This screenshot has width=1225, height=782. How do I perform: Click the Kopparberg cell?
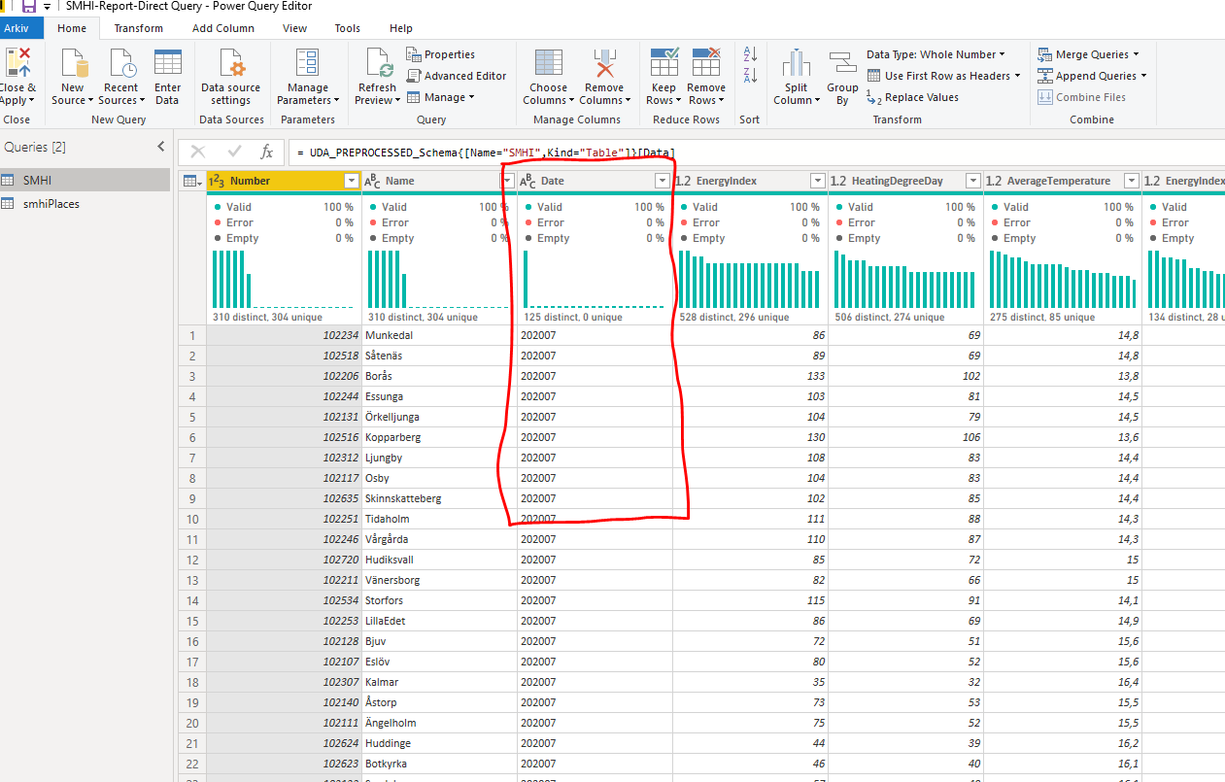tap(439, 437)
